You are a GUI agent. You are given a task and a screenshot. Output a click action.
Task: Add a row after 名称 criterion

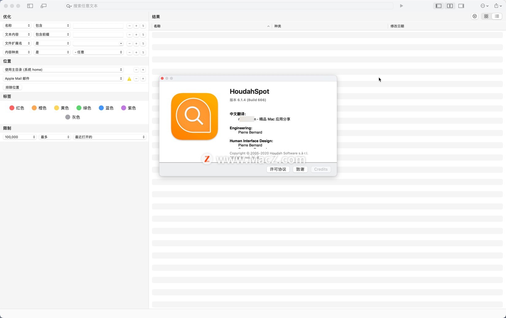pyautogui.click(x=136, y=26)
